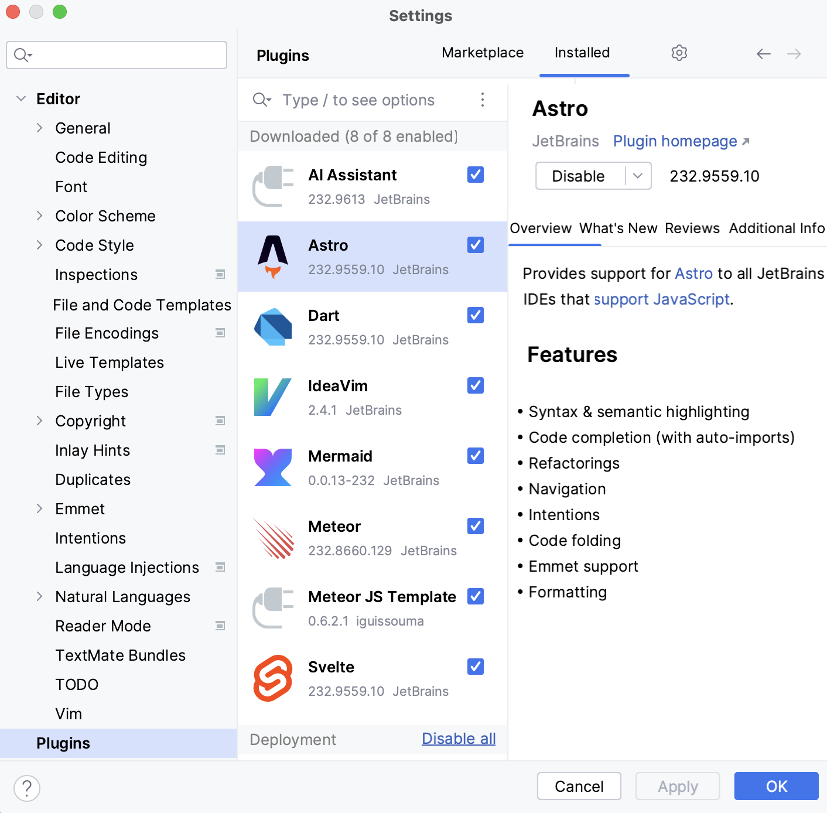Click the Svelte plugin logo
Screen dimensions: 827x813
(273, 678)
